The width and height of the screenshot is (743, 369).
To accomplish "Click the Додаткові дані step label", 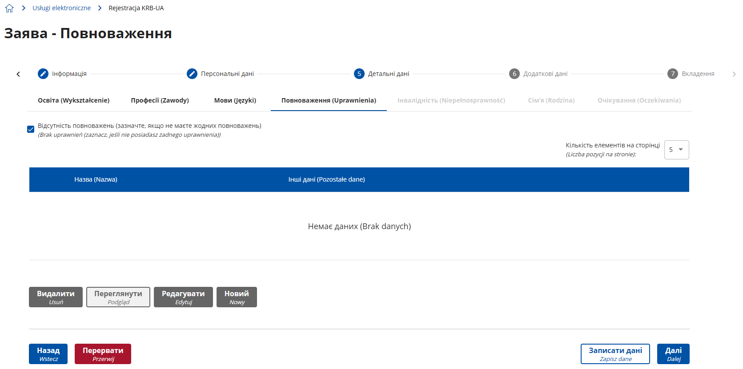I will tap(545, 74).
